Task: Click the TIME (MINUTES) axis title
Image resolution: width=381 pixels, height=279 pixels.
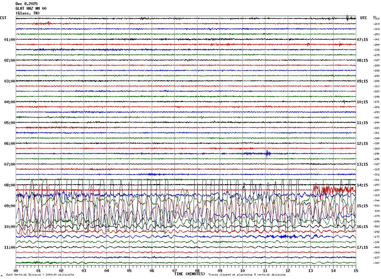Action: (x=190, y=274)
